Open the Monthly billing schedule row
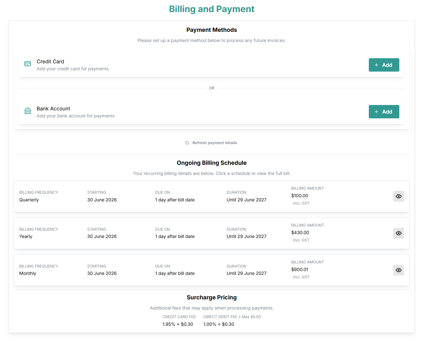 [212, 270]
